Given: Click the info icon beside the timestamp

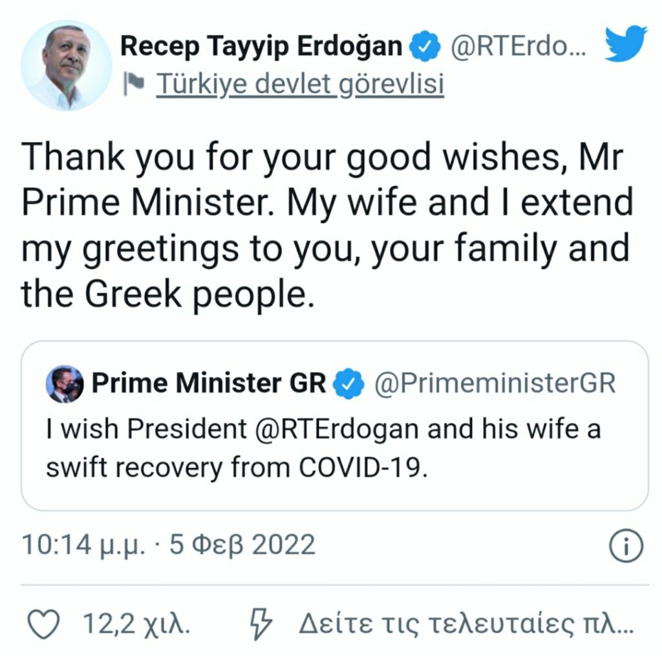Looking at the screenshot, I should click(x=626, y=548).
